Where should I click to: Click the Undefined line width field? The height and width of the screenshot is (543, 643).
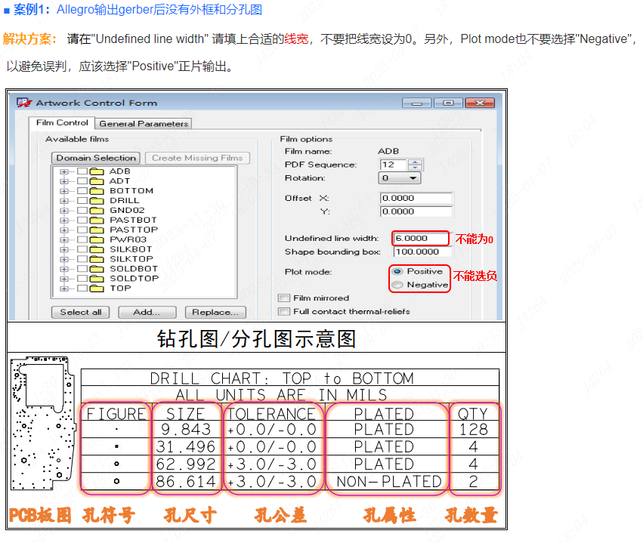(x=420, y=239)
